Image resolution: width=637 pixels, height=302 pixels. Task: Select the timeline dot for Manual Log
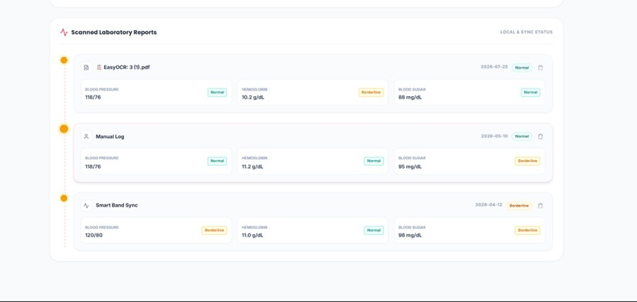coord(64,129)
